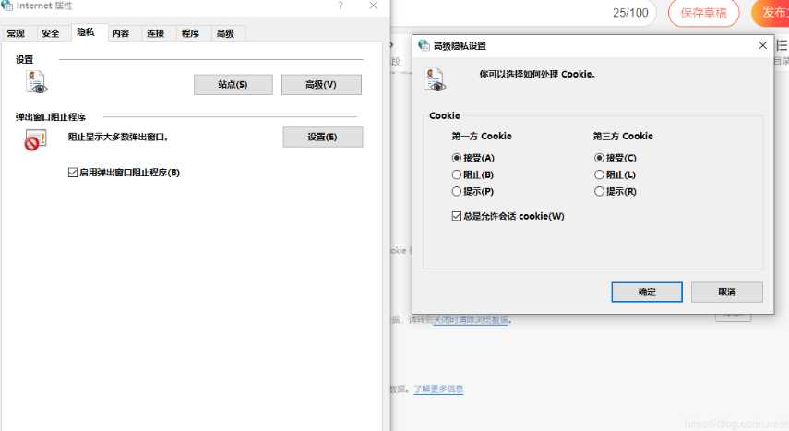Click the 你可以选择如何处理 Cookie text

(537, 74)
